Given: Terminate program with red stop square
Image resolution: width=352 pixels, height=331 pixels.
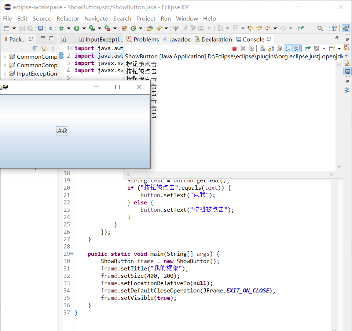Looking at the screenshot, I should 235,48.
